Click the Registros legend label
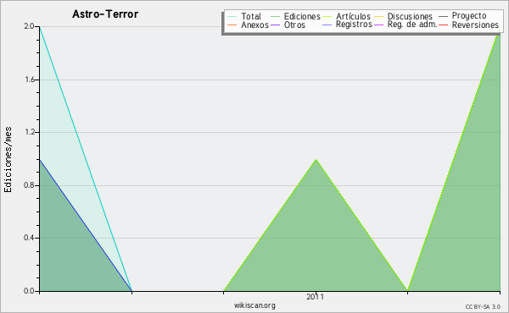509x313 pixels. pyautogui.click(x=354, y=25)
